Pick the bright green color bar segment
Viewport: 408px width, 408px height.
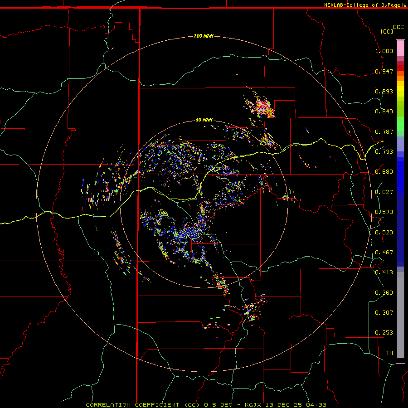click(400, 124)
